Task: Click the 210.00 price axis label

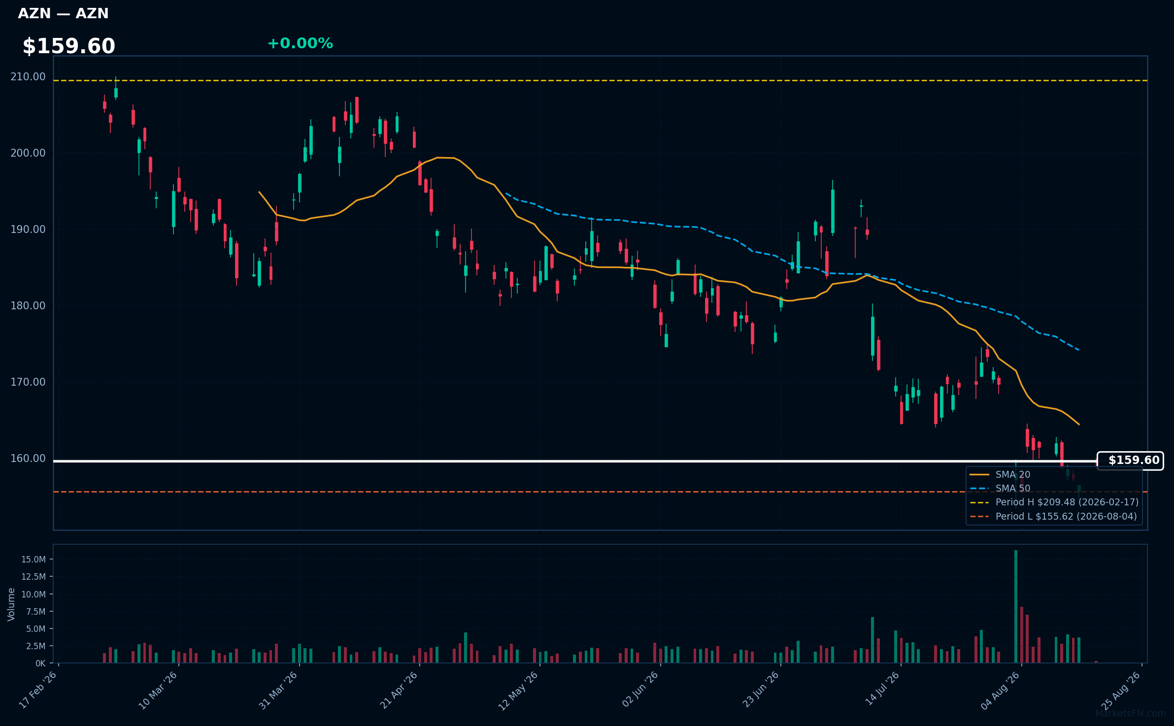Action: click(x=28, y=77)
